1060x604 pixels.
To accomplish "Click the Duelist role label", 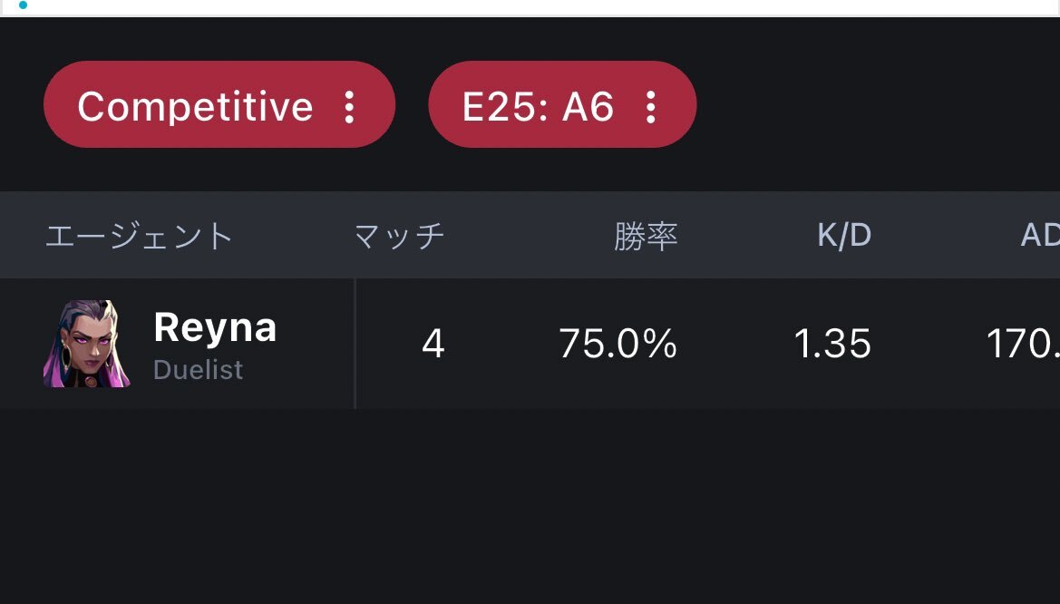I will 198,370.
